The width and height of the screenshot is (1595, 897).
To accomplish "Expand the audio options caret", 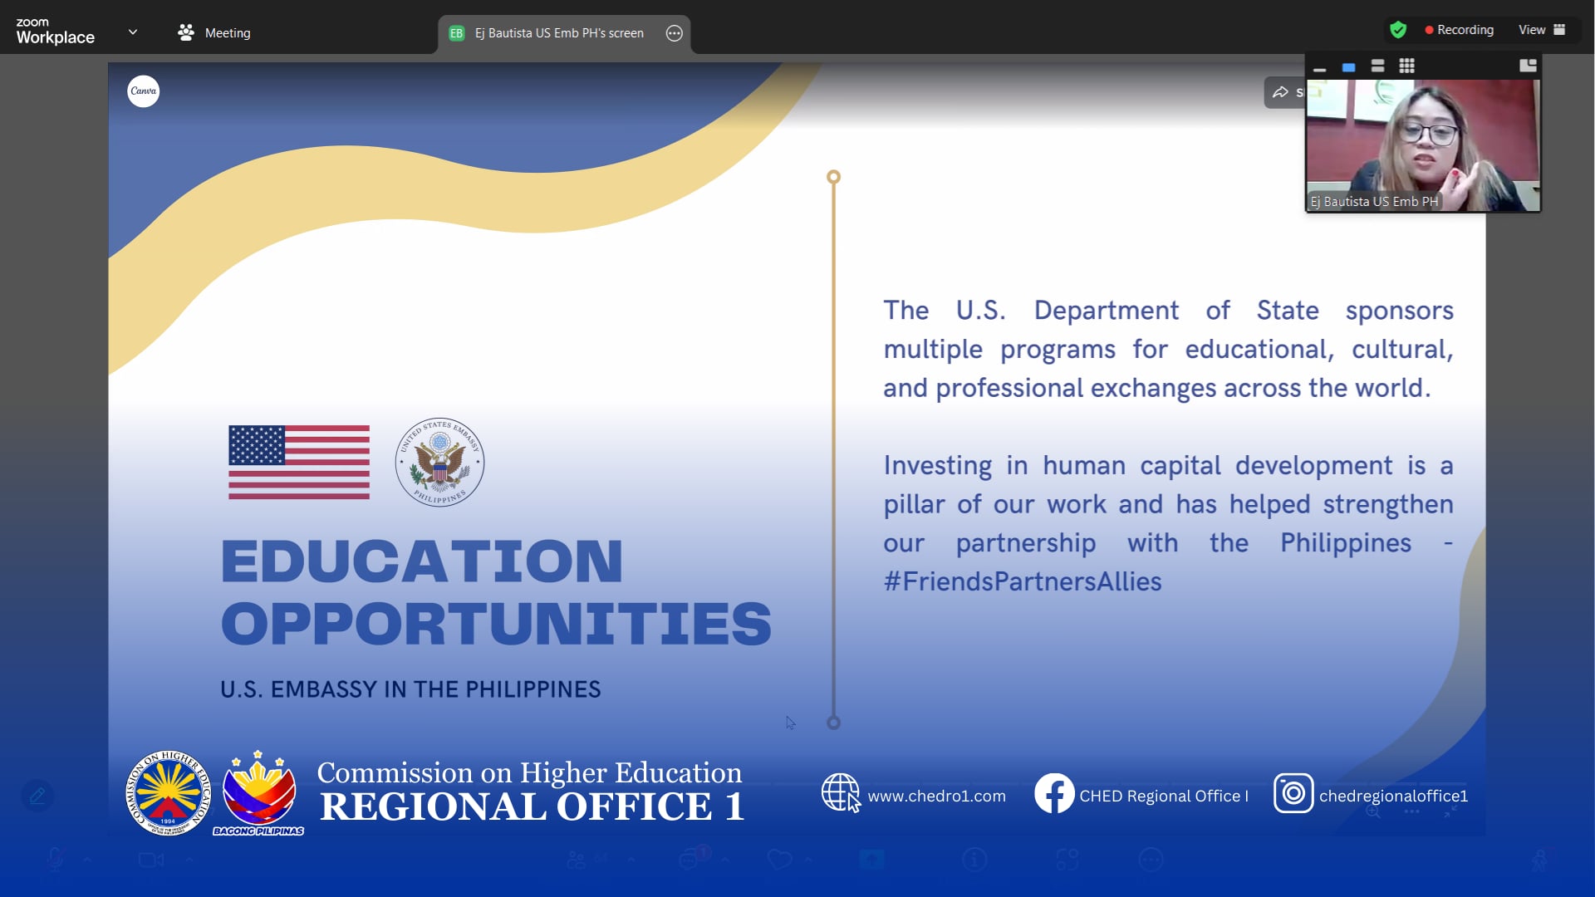I will click(87, 860).
